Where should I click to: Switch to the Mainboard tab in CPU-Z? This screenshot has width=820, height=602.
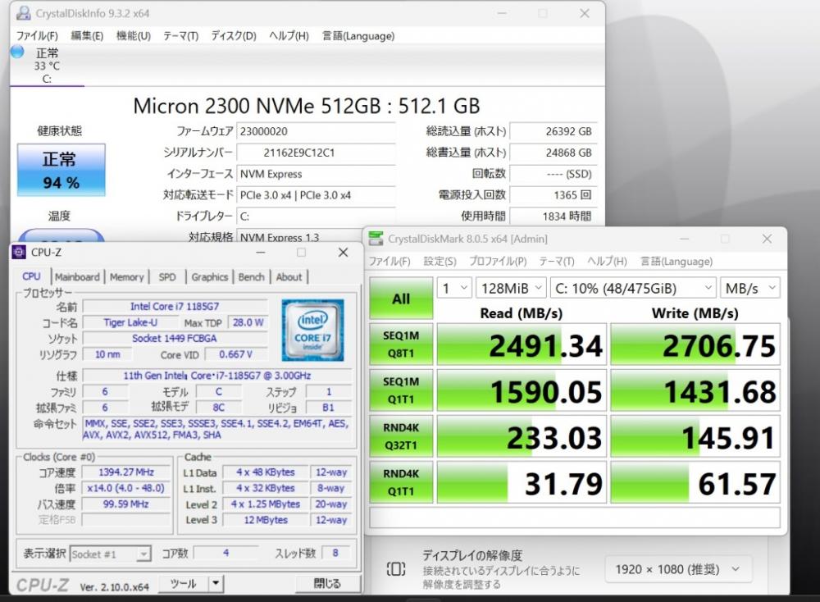77,276
